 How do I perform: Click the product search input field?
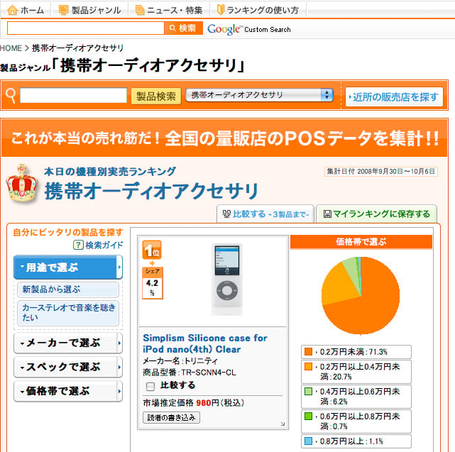73,96
